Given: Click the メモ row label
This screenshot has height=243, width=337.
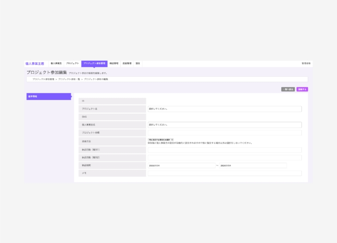Looking at the screenshot, I should pos(112,173).
